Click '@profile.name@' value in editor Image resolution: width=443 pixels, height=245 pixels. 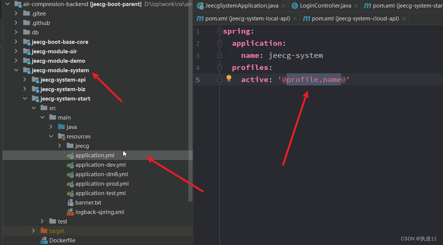[x=314, y=80]
